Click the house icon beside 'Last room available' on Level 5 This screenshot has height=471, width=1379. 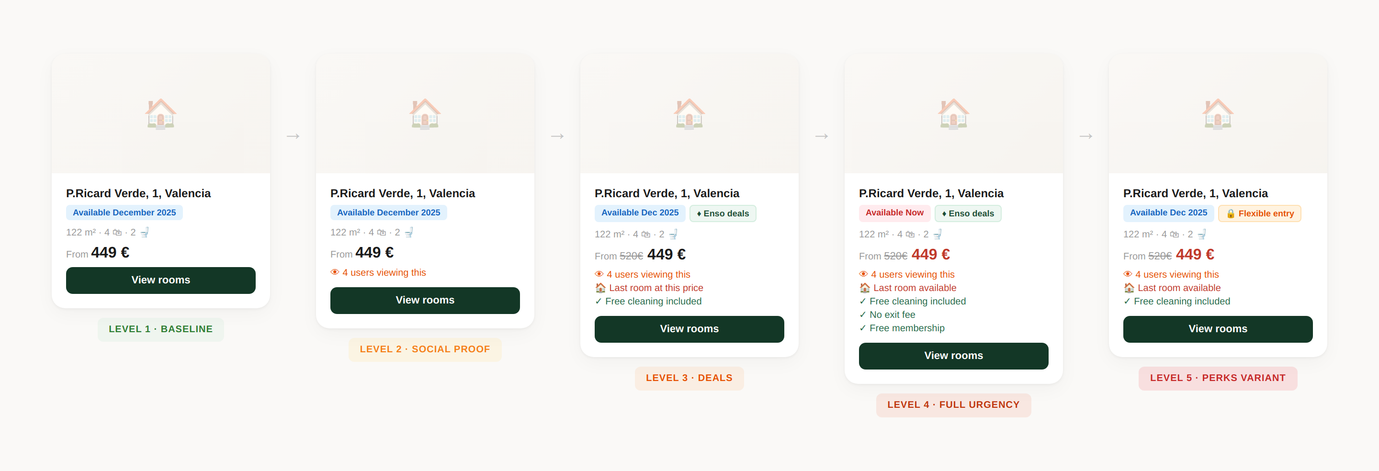(1129, 287)
